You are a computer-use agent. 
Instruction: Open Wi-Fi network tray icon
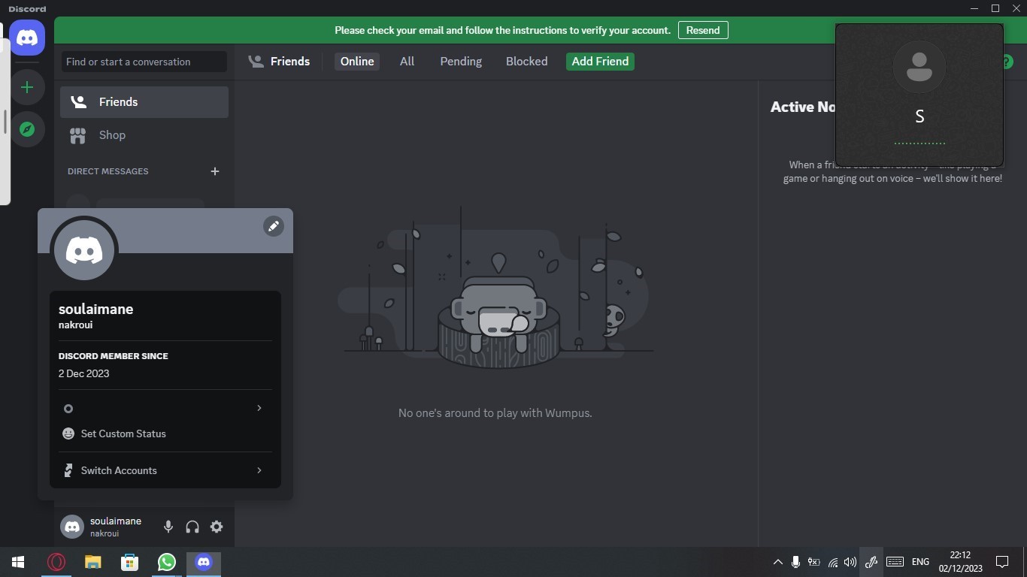832,562
